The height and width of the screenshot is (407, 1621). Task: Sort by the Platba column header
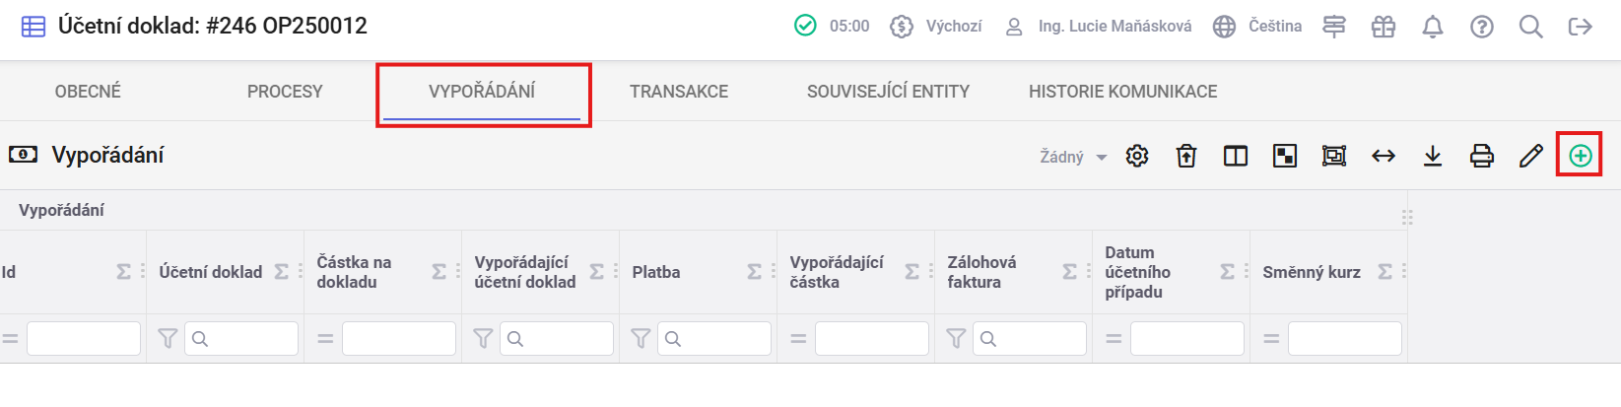(x=656, y=272)
